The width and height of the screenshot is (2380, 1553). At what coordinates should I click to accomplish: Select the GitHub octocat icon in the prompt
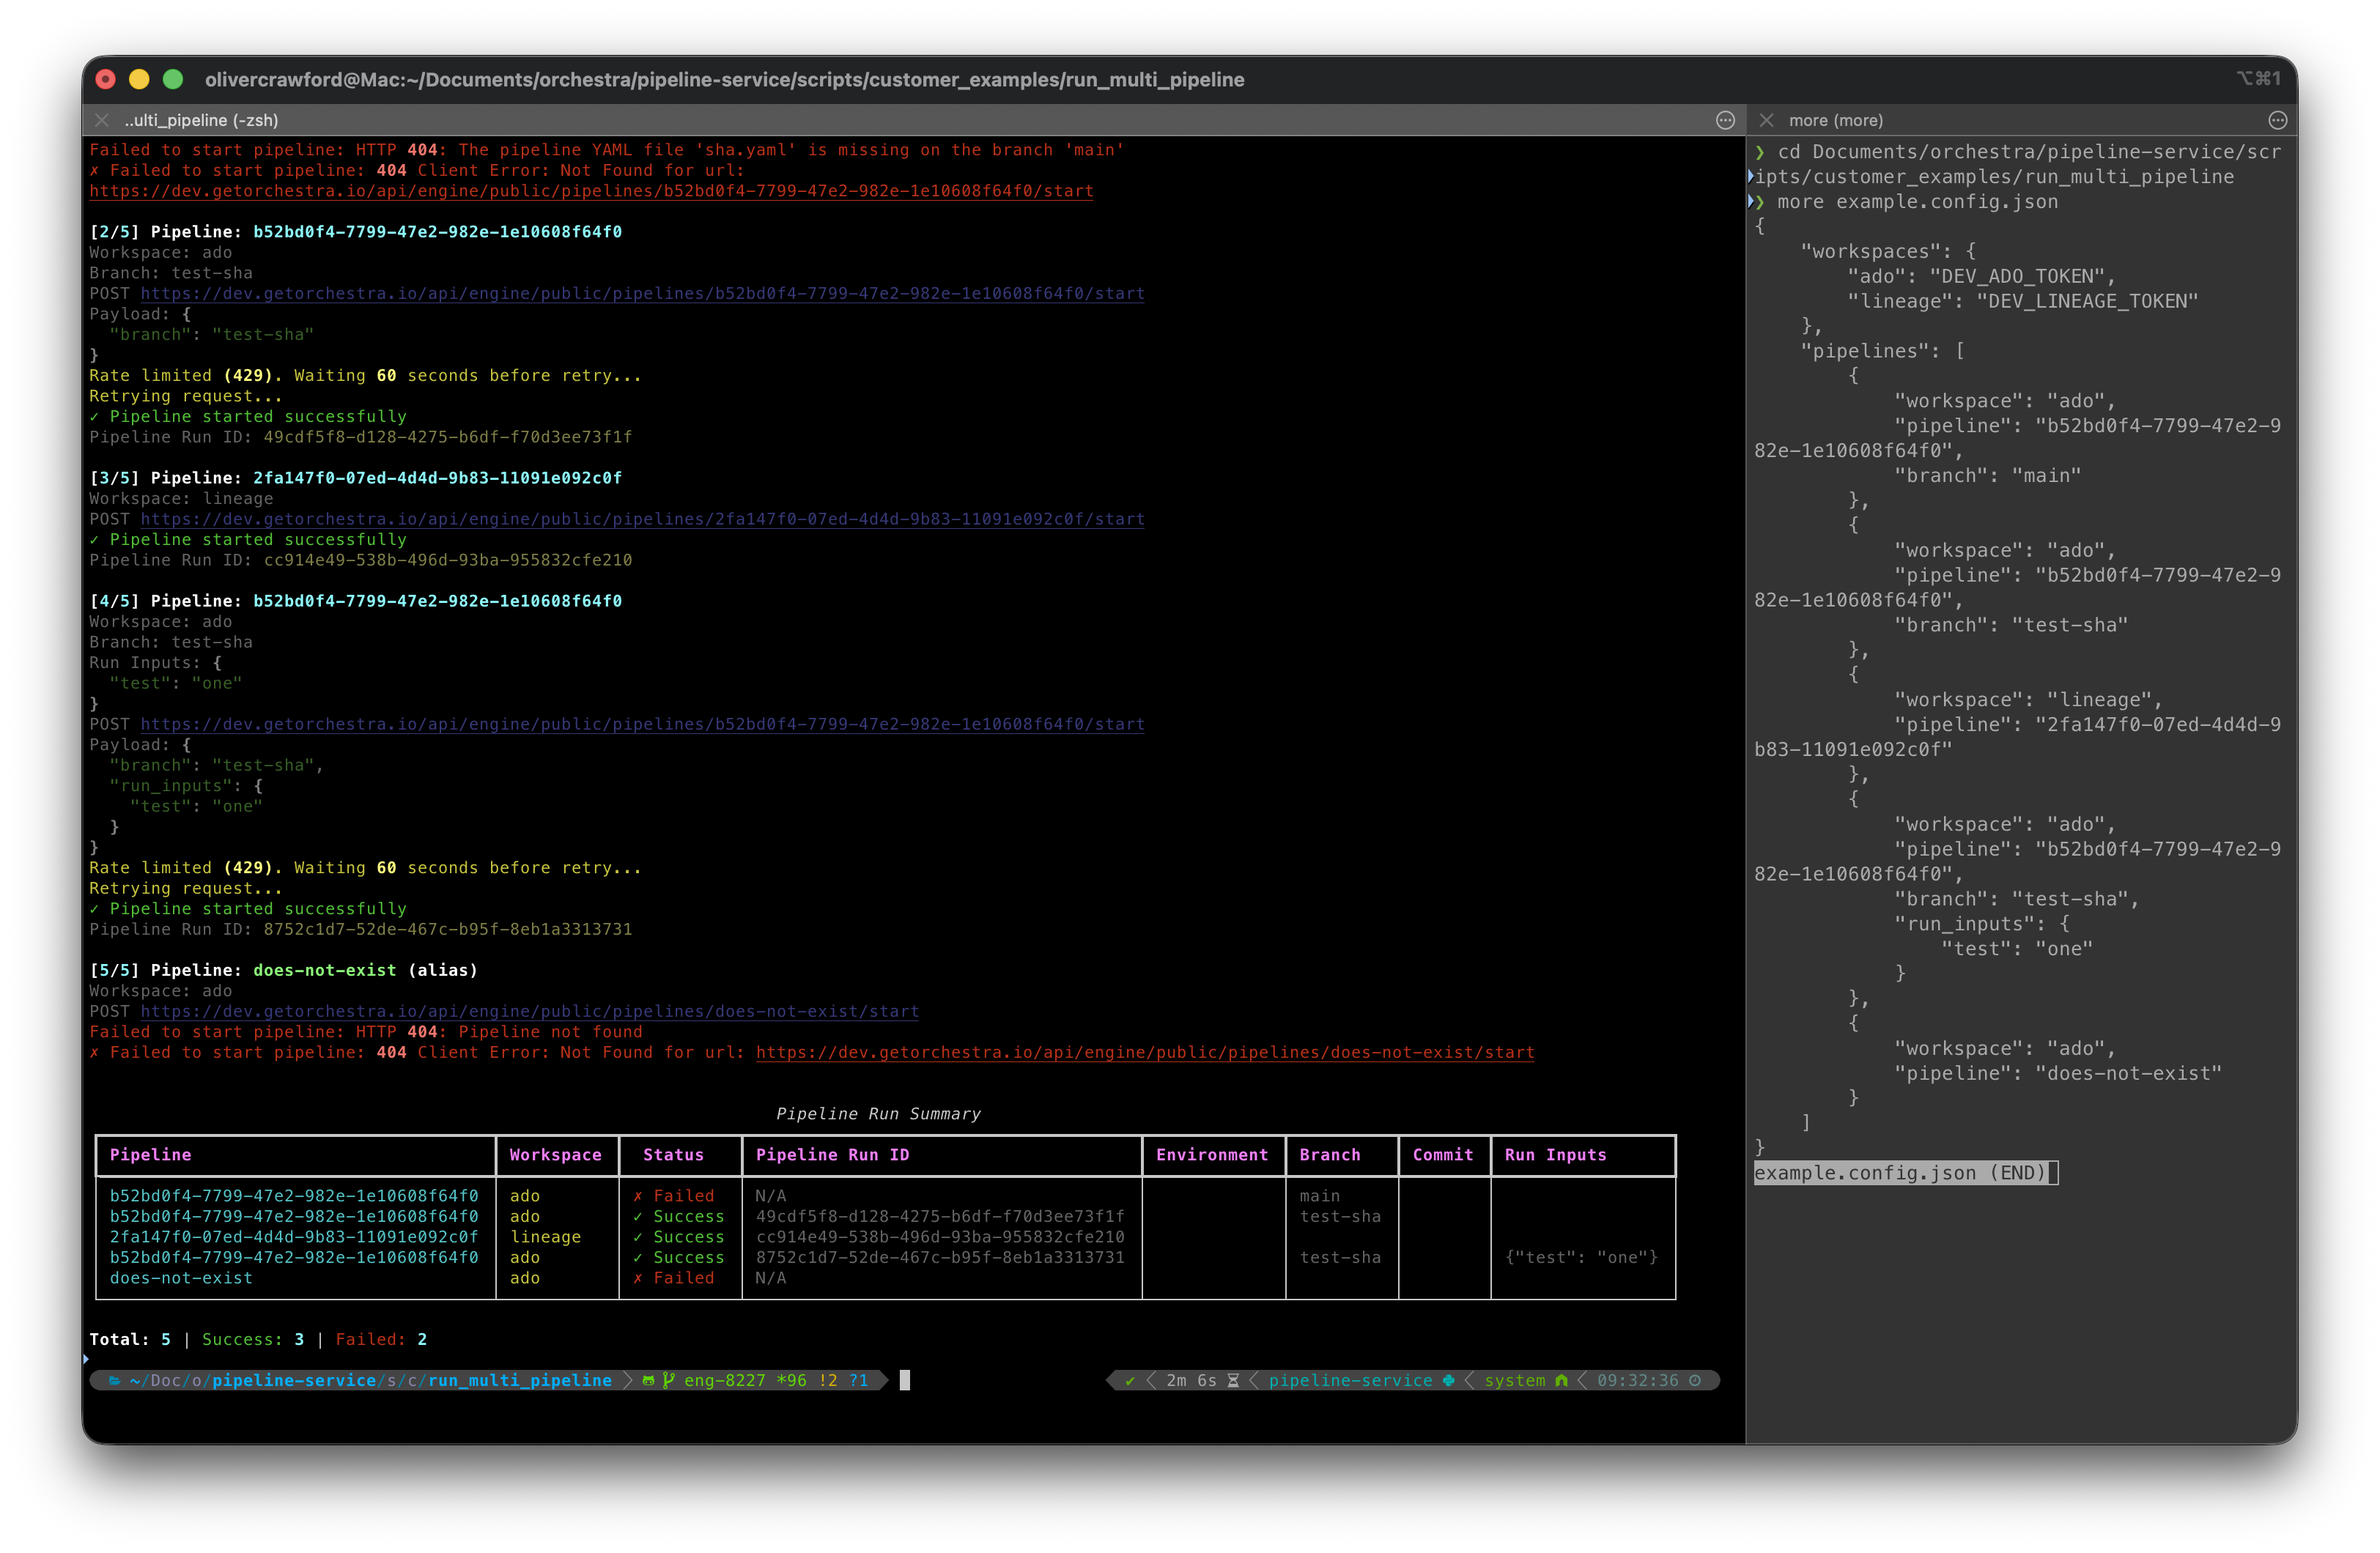click(x=649, y=1381)
